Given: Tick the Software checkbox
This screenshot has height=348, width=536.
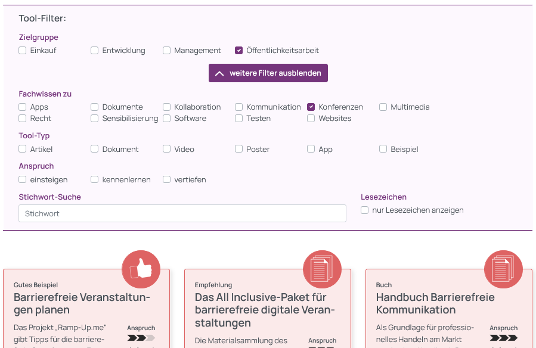Looking at the screenshot, I should [166, 119].
